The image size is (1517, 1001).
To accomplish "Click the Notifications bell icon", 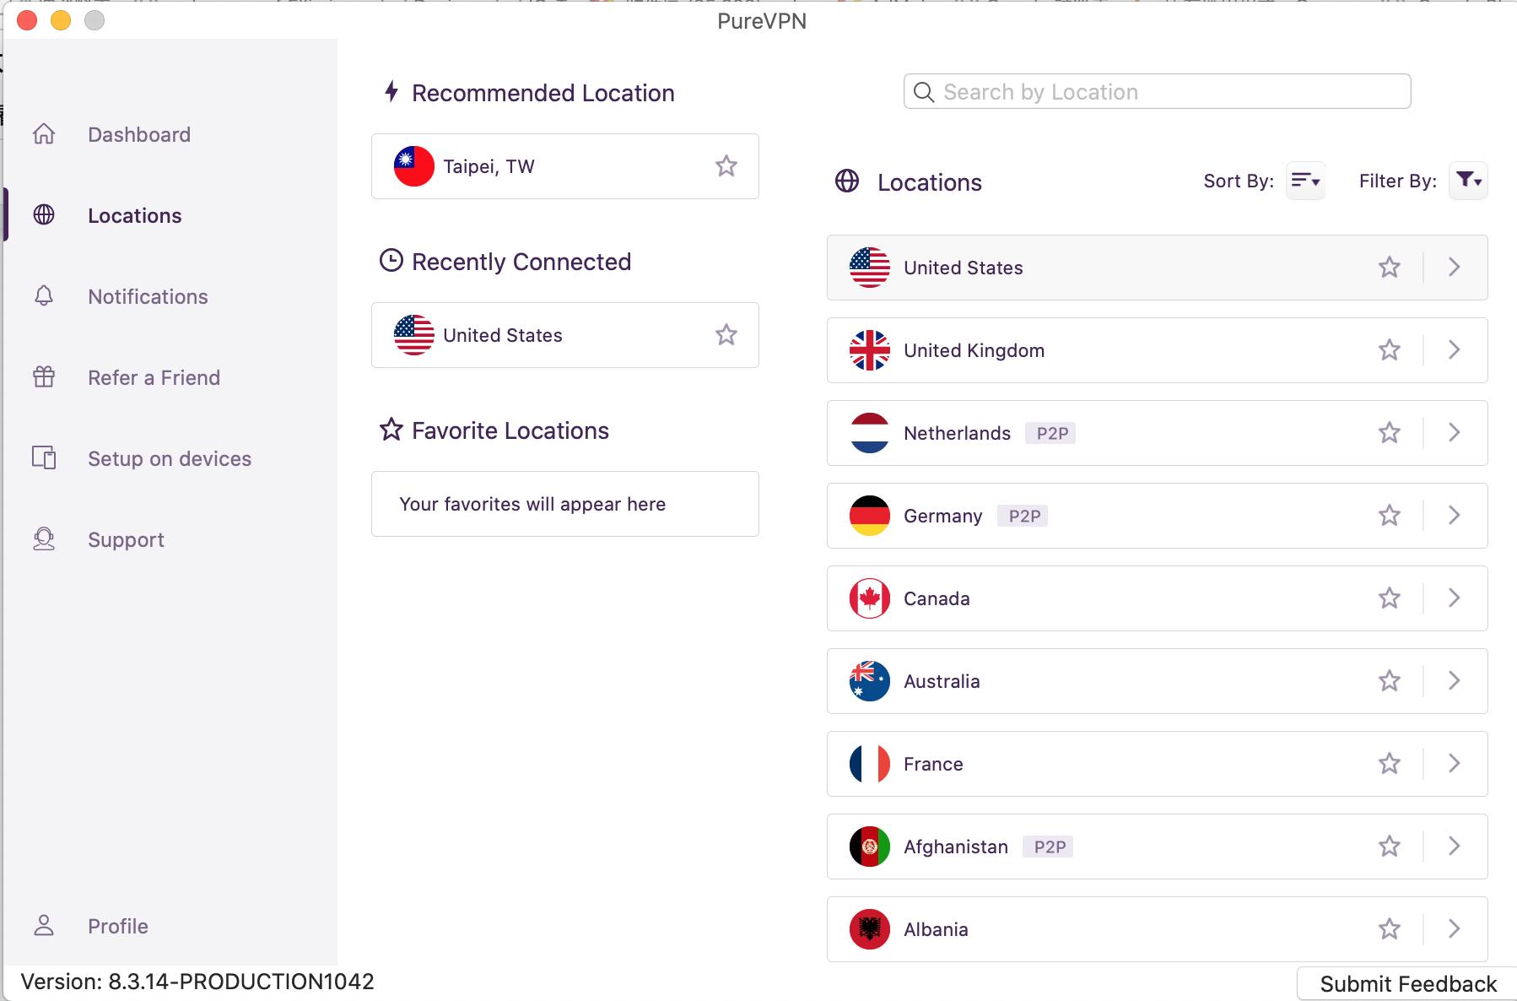I will click(x=44, y=296).
